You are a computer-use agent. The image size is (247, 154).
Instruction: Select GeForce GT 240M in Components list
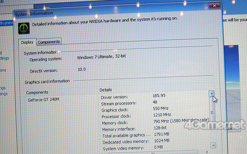coord(44,99)
